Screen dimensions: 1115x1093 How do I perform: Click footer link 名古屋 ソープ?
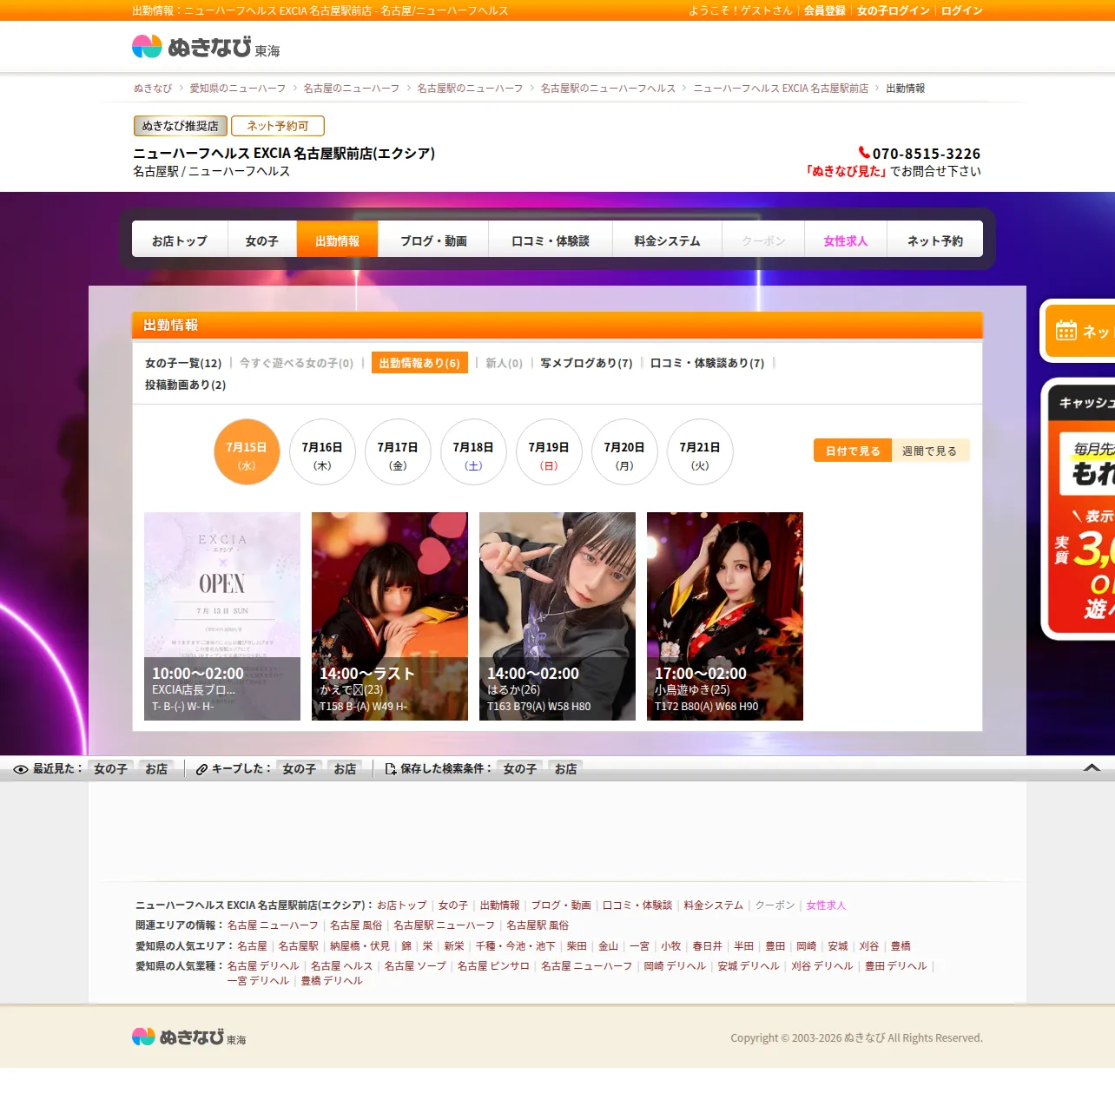pos(415,966)
